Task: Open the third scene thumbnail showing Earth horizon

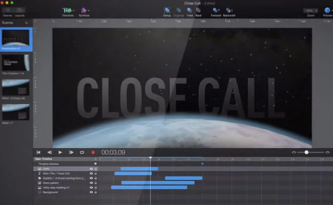Action: [x=16, y=87]
